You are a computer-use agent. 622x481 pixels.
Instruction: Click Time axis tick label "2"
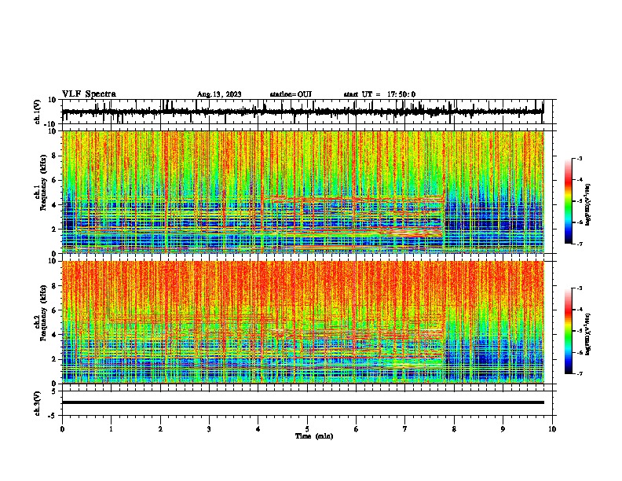point(160,429)
